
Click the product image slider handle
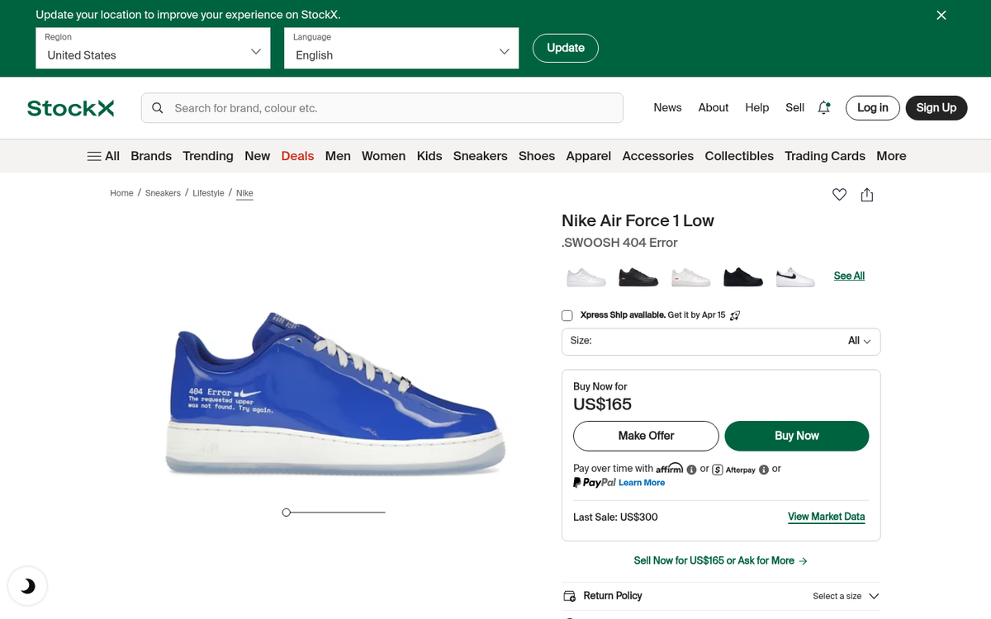tap(287, 513)
